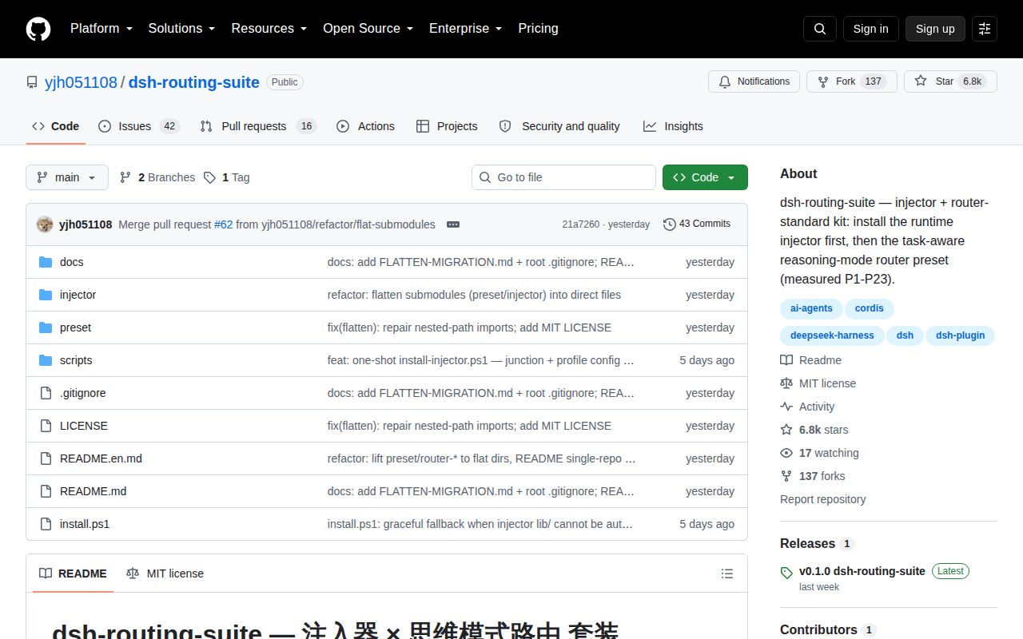This screenshot has width=1023, height=639.
Task: Switch to the Insights tab
Action: [673, 126]
